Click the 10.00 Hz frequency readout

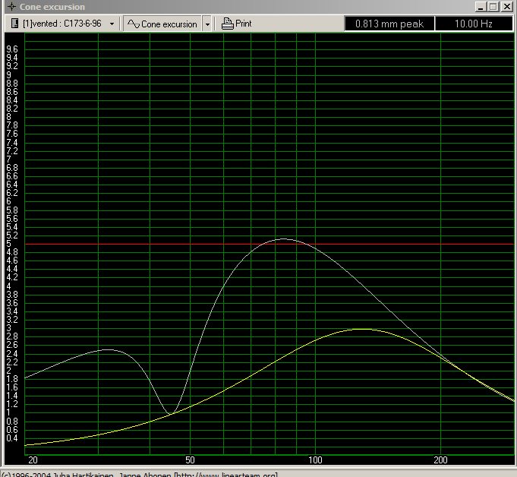point(474,24)
